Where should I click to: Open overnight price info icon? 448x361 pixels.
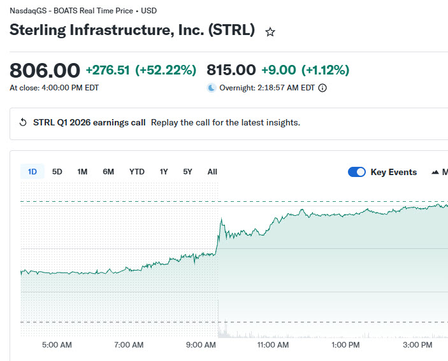(x=322, y=88)
